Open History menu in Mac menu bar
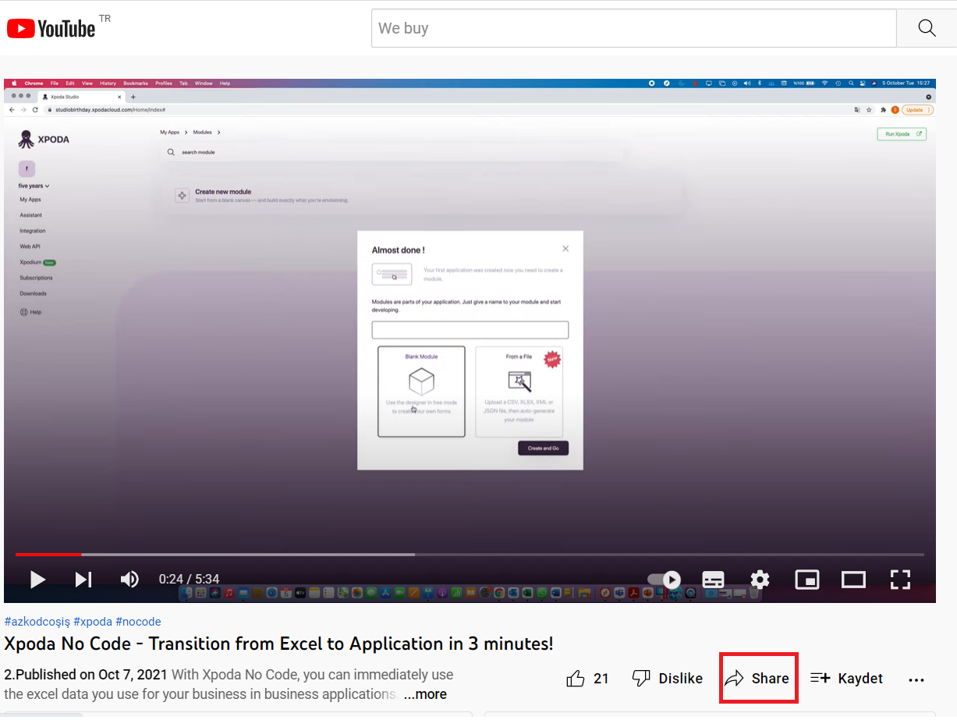 108,83
